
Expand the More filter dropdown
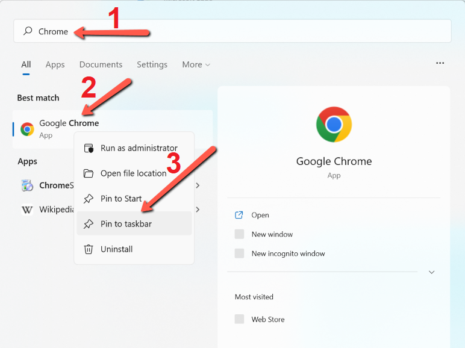(196, 64)
